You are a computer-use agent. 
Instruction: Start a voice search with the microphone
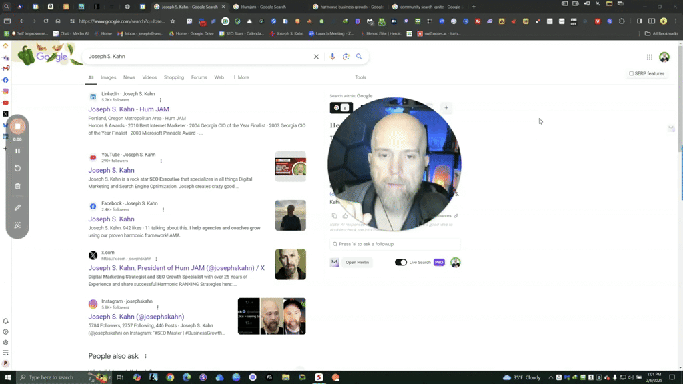coord(332,57)
